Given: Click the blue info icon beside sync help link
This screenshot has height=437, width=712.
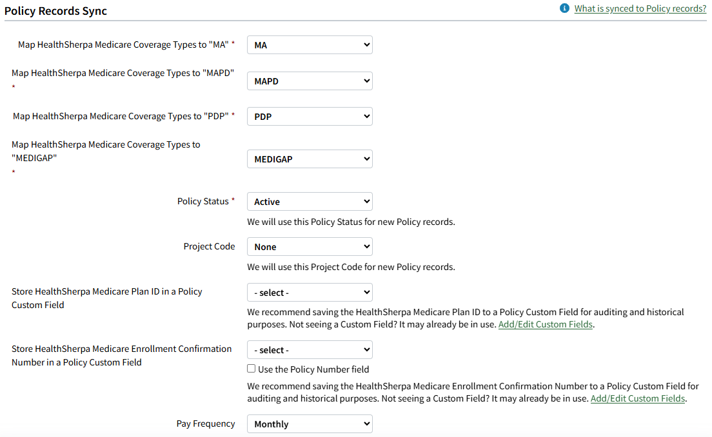Looking at the screenshot, I should tap(564, 8).
